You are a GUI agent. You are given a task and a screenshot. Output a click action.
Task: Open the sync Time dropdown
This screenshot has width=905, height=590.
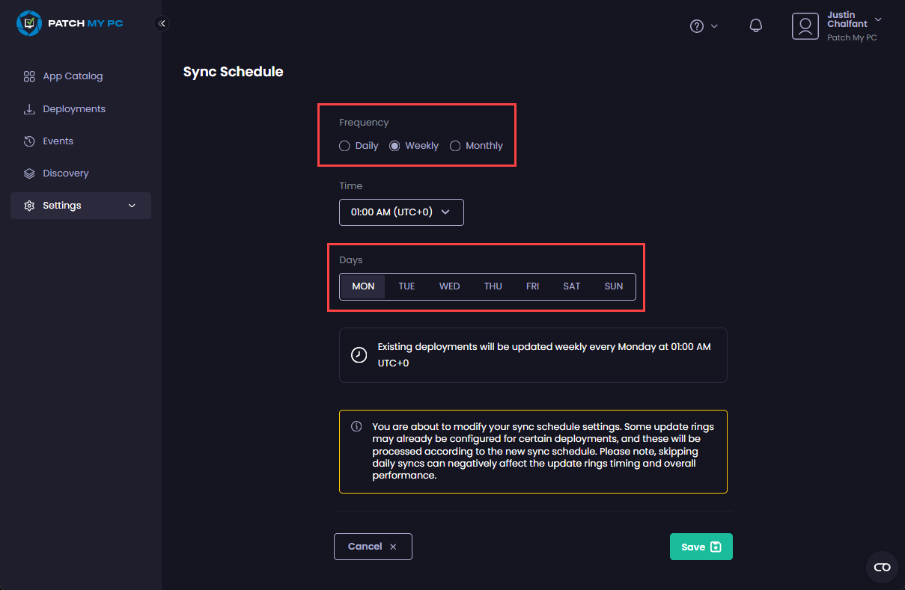[x=401, y=212]
